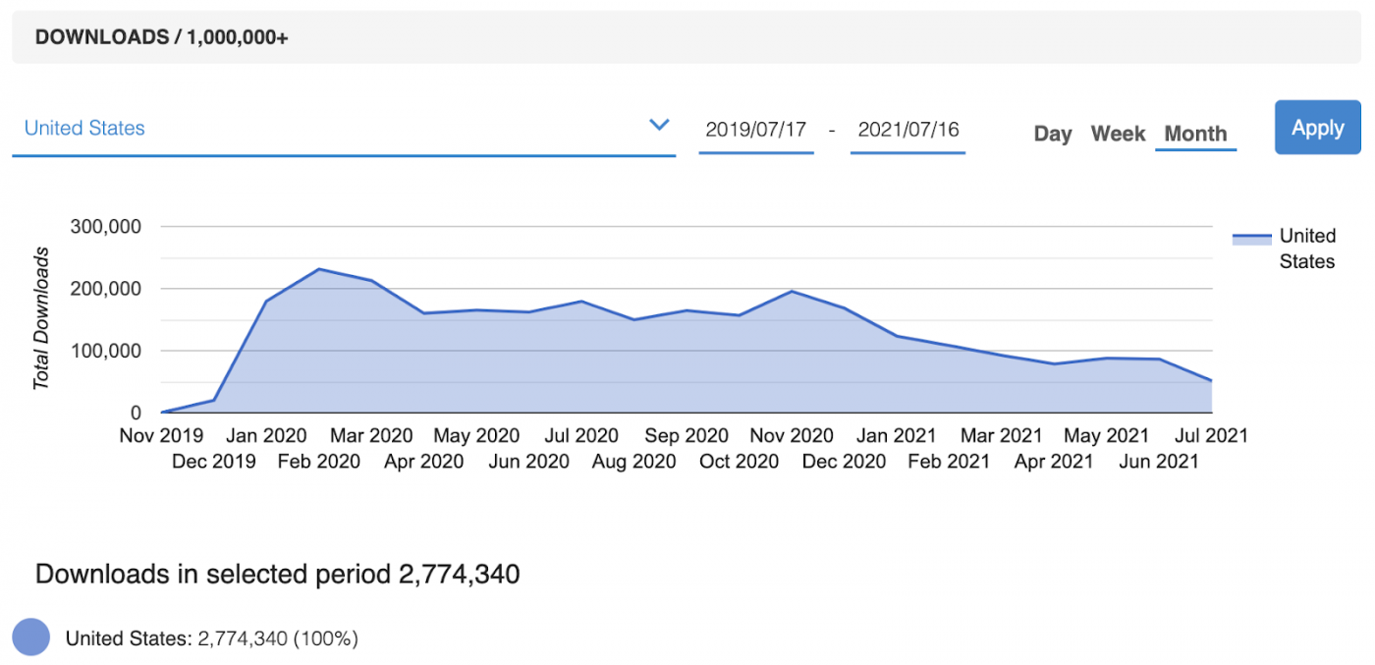Screen dimensions: 1375x665
Task: Click the Apr 2021 axis label
Action: 1054,461
